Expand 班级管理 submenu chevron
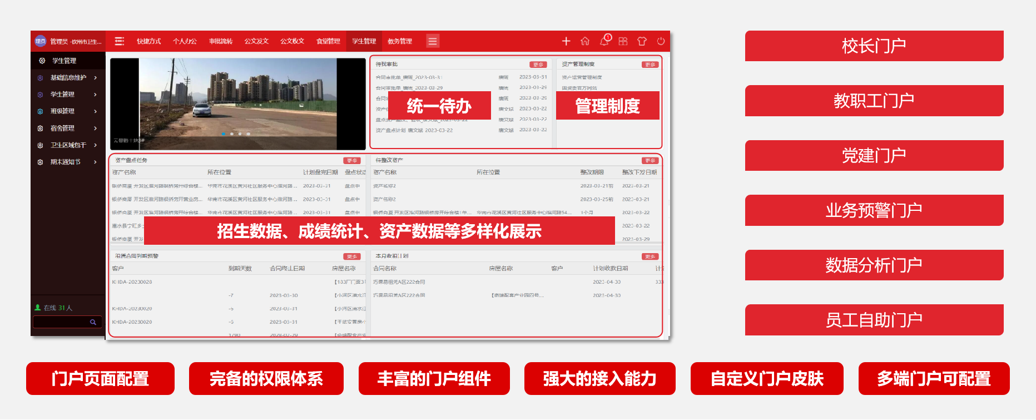 click(x=96, y=111)
